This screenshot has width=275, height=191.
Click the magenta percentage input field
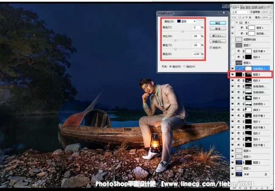[x=196, y=36]
